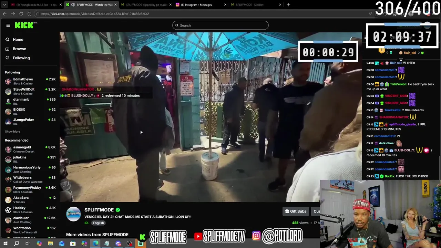Close the SPLIFFMODE - KickBot tab
Viewport: 441px width, 248px height.
tap(280, 5)
